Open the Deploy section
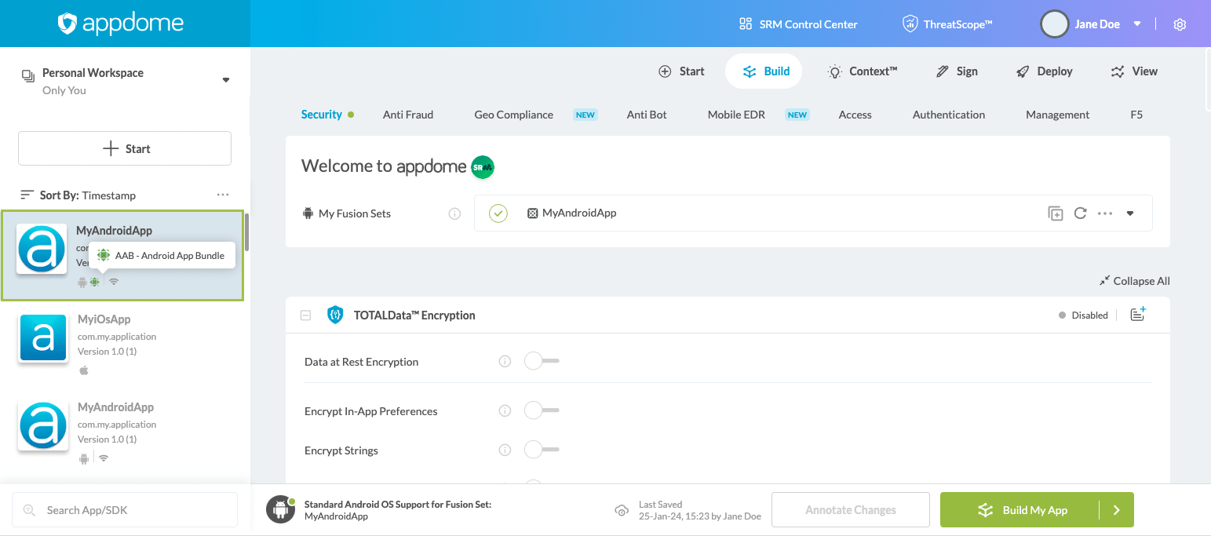The image size is (1211, 536). click(x=1044, y=71)
